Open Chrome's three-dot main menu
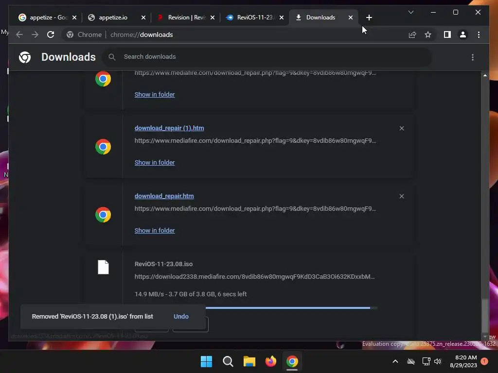Viewport: 498px width, 373px height. pyautogui.click(x=479, y=34)
